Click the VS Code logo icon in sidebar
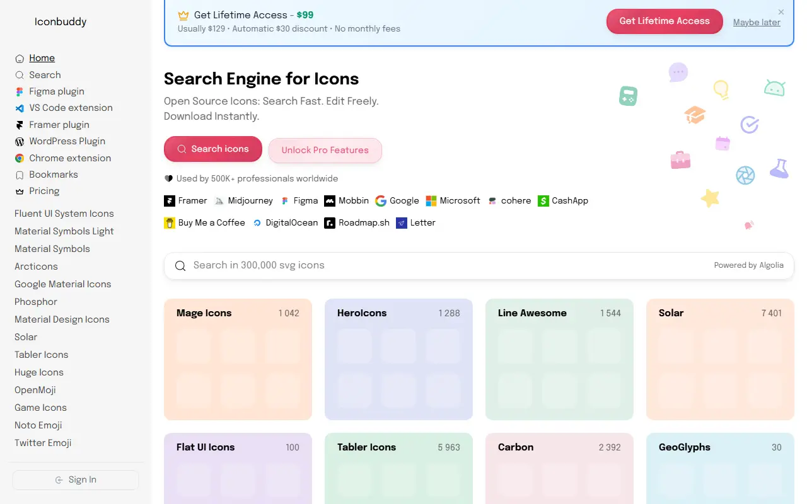807x504 pixels. coord(20,108)
